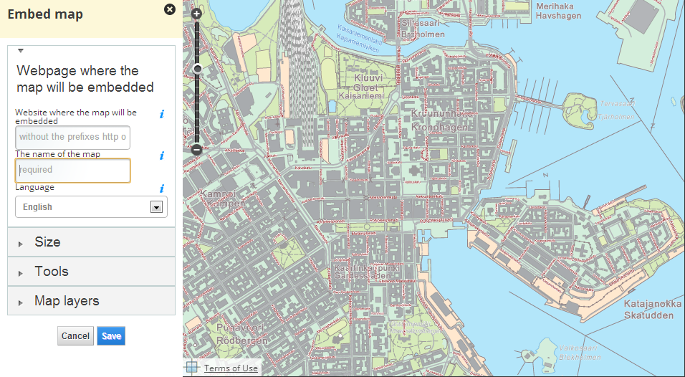685x377 pixels.
Task: Zoom out with the minus button
Action: (x=196, y=149)
